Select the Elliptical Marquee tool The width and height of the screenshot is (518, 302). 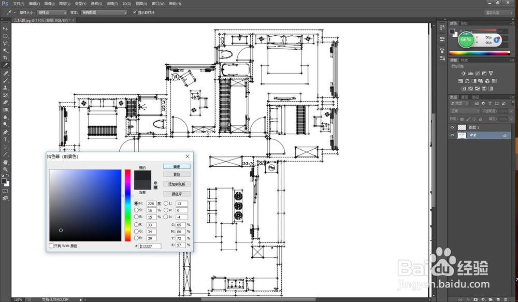[x=5, y=36]
